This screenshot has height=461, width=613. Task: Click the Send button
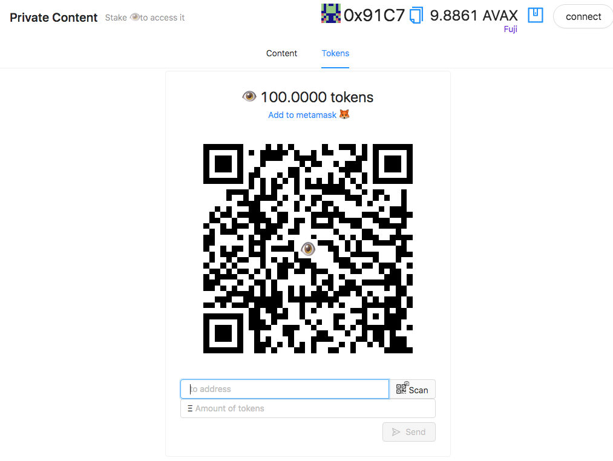coord(409,432)
